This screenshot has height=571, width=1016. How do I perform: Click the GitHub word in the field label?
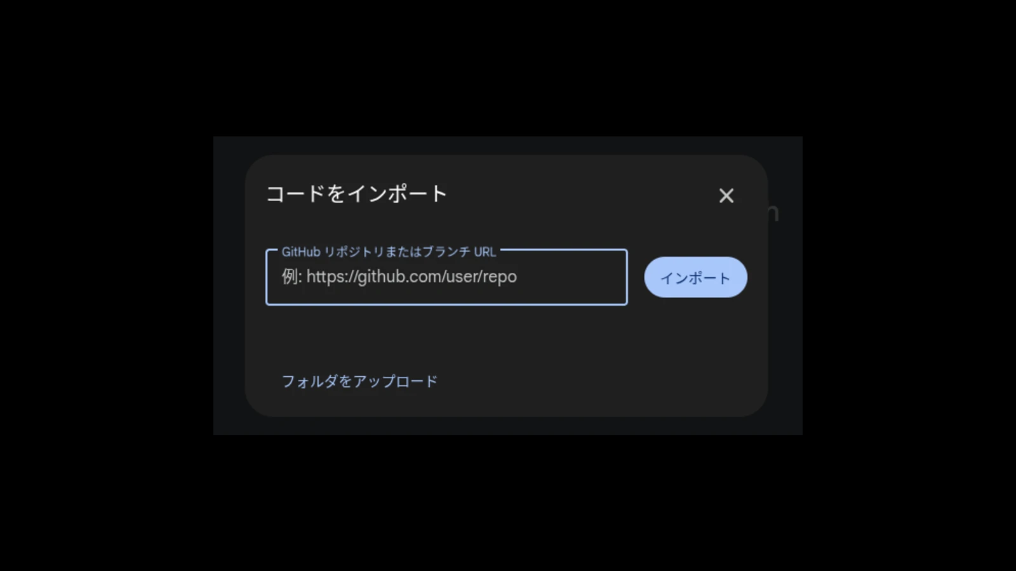tap(301, 252)
